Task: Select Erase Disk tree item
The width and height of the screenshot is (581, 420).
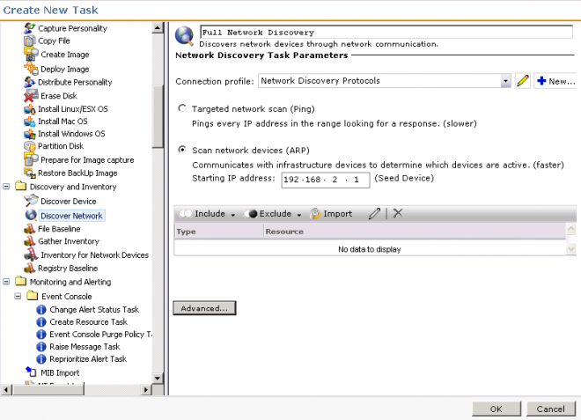Action: (x=59, y=96)
